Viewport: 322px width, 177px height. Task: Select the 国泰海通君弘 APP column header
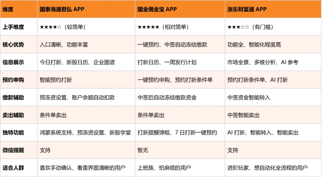click(x=86, y=9)
